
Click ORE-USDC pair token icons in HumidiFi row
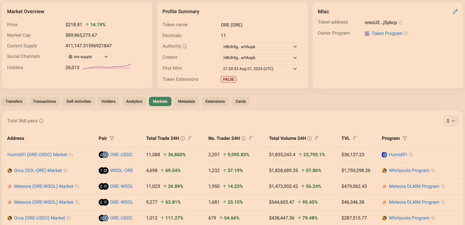(103, 155)
